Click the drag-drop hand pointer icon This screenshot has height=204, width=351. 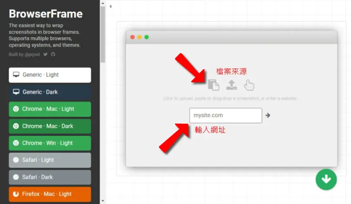tap(249, 85)
